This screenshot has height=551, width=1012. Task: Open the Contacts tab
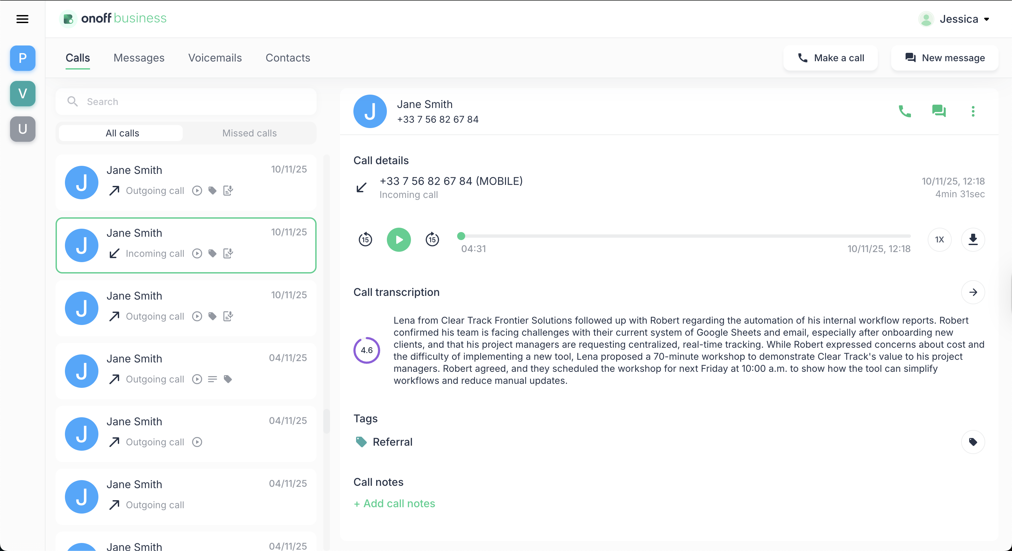(288, 58)
